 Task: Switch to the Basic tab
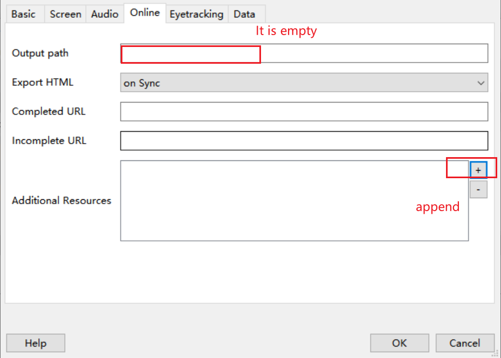point(23,14)
